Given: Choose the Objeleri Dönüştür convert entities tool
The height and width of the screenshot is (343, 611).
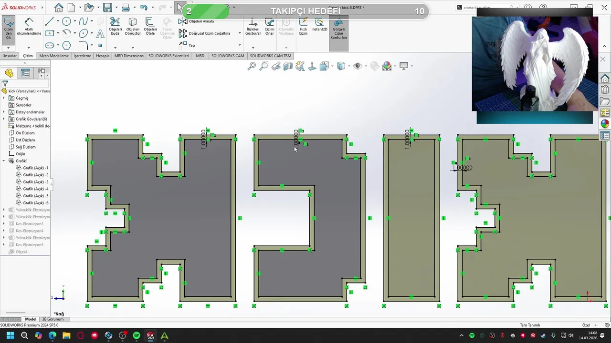Looking at the screenshot, I should [x=133, y=27].
